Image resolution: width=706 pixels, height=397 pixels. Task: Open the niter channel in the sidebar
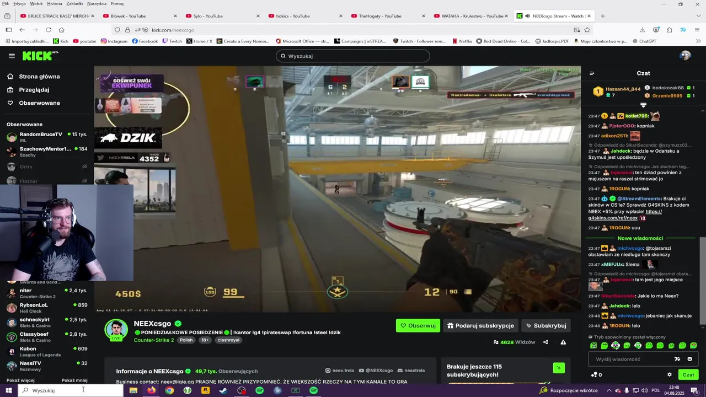pos(47,293)
